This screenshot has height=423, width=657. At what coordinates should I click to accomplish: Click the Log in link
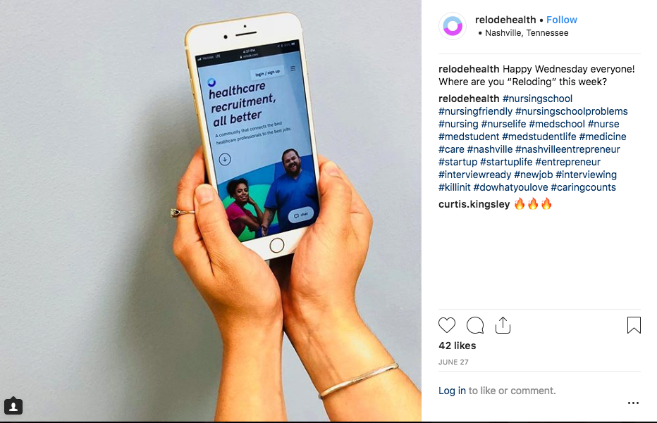point(452,391)
